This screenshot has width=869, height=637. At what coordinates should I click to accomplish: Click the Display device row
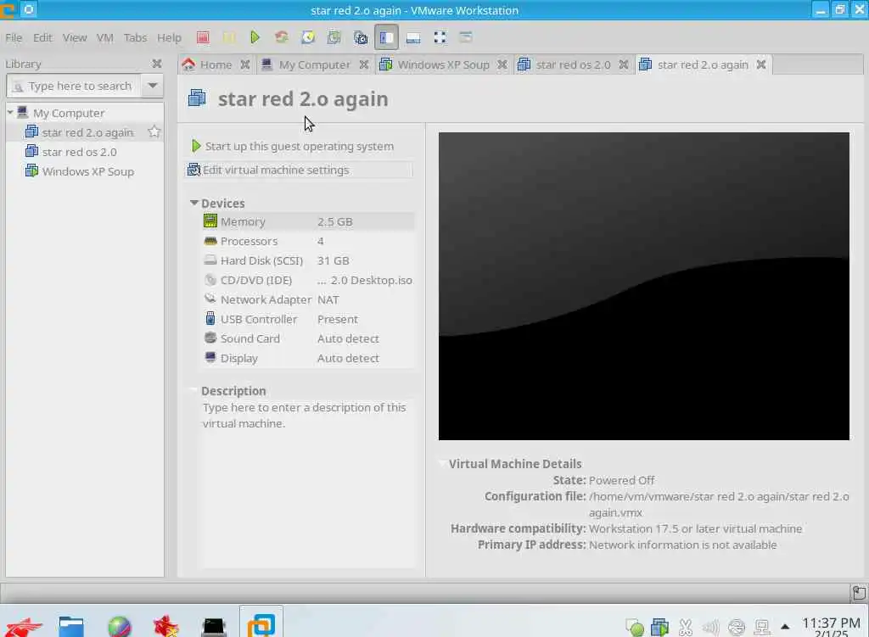(x=308, y=359)
